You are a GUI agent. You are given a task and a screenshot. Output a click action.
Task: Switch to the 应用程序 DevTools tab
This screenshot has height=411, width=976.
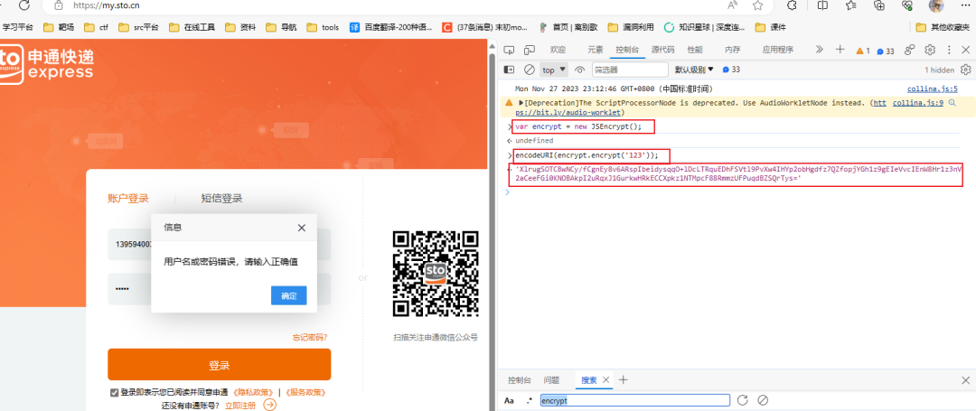[778, 51]
